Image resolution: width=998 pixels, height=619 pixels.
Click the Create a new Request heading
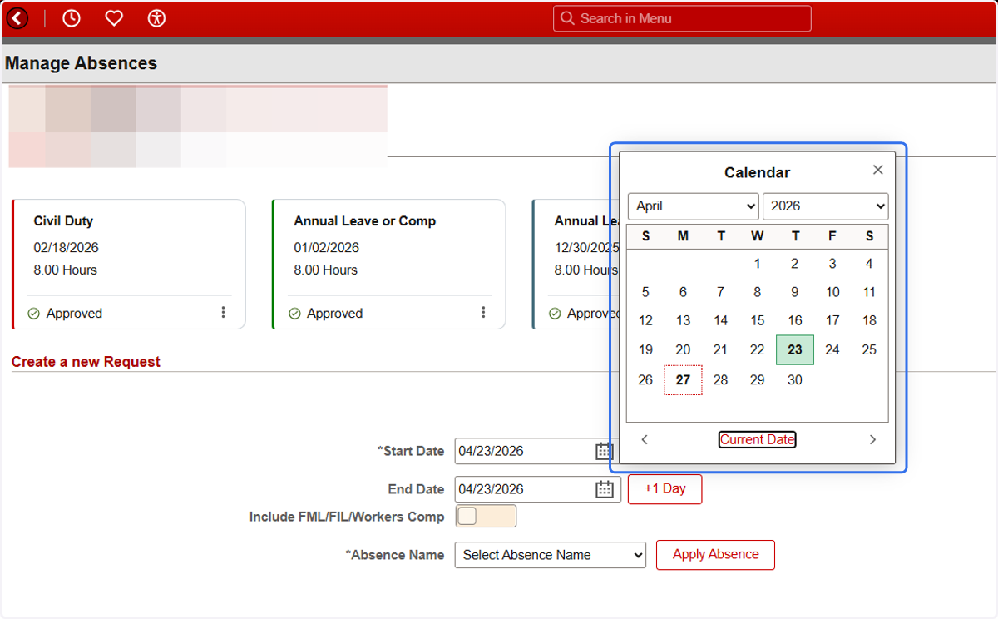click(x=86, y=362)
